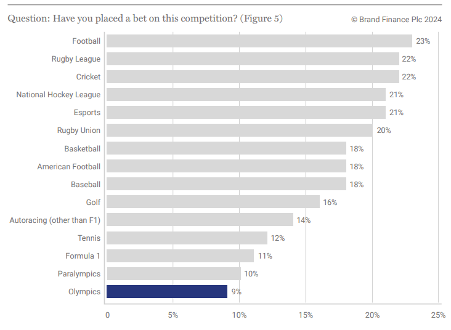451x330 pixels.
Task: Click the Paralympics label
Action: click(79, 273)
